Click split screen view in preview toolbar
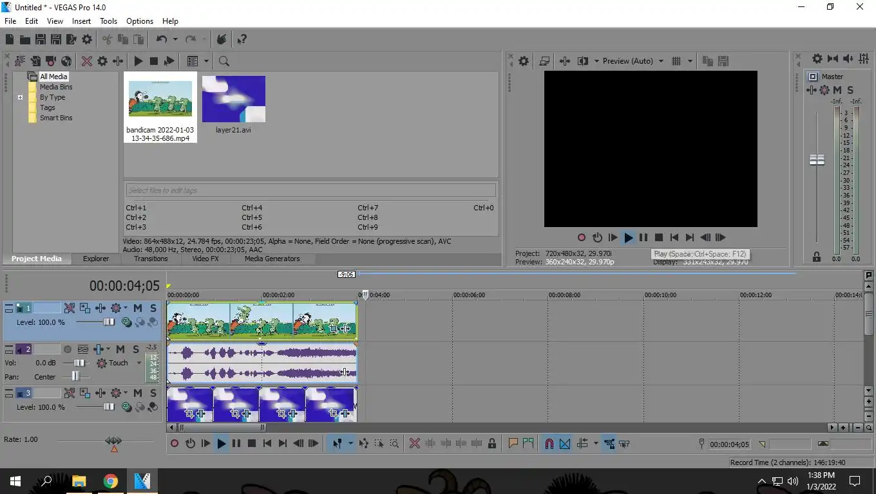876x494 pixels. [x=583, y=61]
